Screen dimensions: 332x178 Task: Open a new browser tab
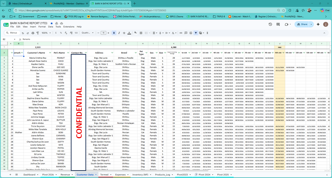(x=135, y=4)
